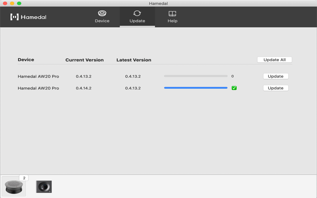Select the speakerphone device thumbnail
Screen dimensions: 317x198
[x=14, y=187]
